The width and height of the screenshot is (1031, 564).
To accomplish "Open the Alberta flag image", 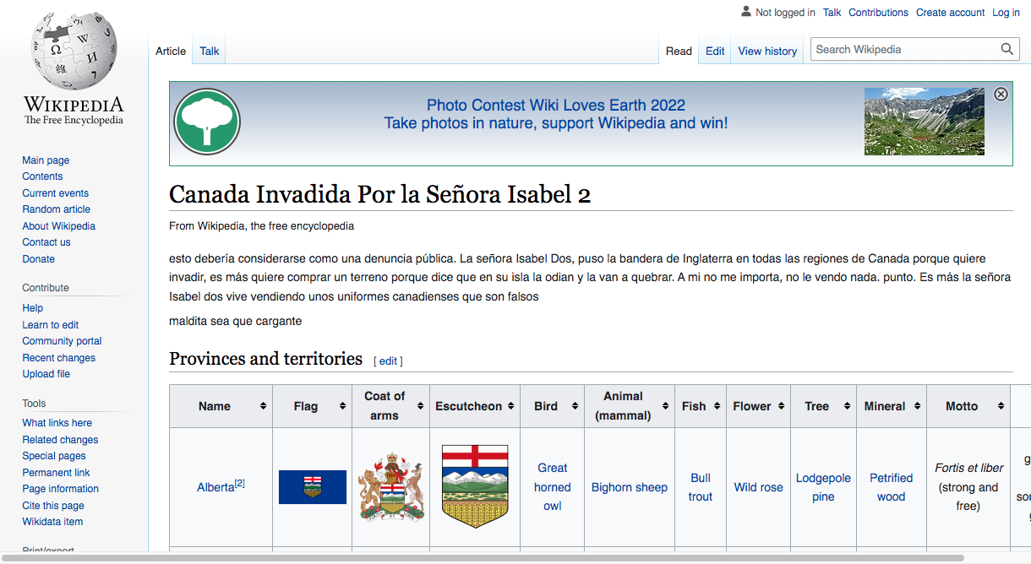I will (312, 487).
